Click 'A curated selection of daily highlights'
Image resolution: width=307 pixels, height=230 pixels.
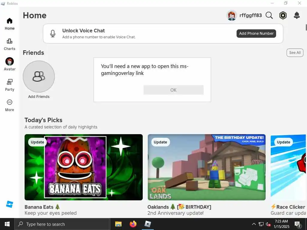click(x=61, y=127)
